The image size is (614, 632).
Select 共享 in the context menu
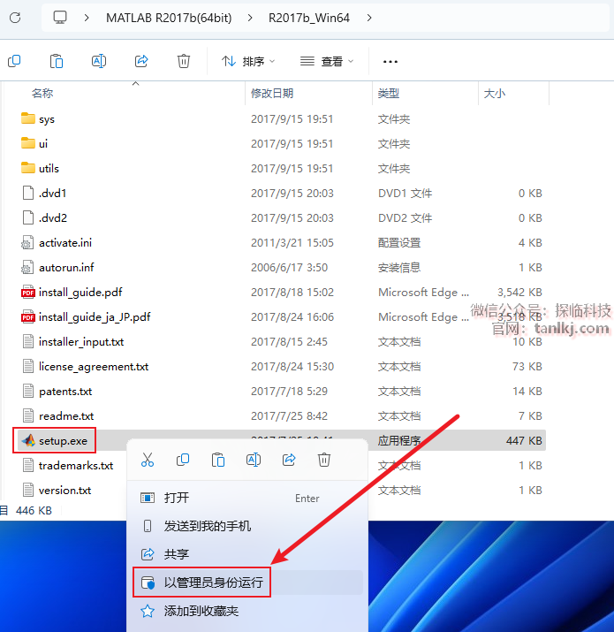(247, 554)
